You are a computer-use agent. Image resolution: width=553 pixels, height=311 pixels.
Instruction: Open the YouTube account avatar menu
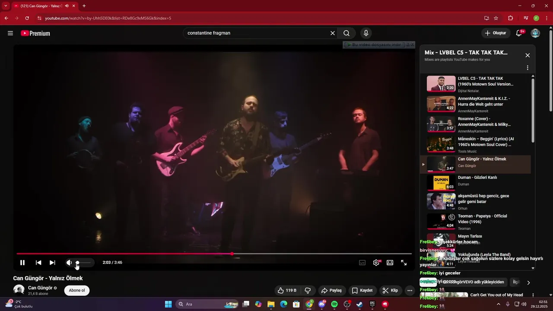(x=535, y=33)
